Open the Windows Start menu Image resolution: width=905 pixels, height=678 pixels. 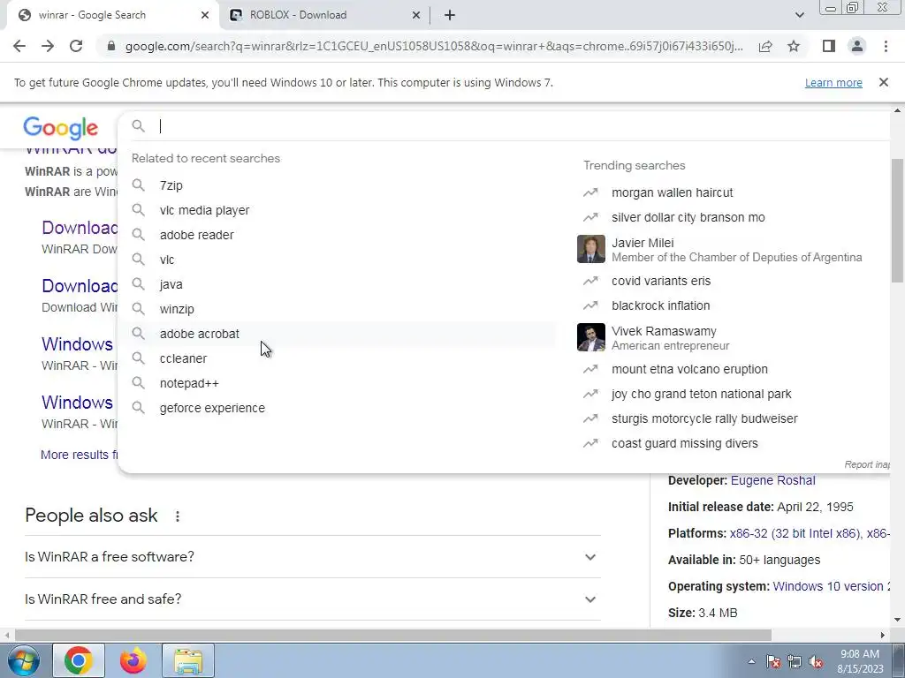point(23,660)
